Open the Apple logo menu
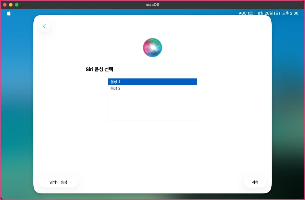The image size is (305, 200). pyautogui.click(x=9, y=13)
